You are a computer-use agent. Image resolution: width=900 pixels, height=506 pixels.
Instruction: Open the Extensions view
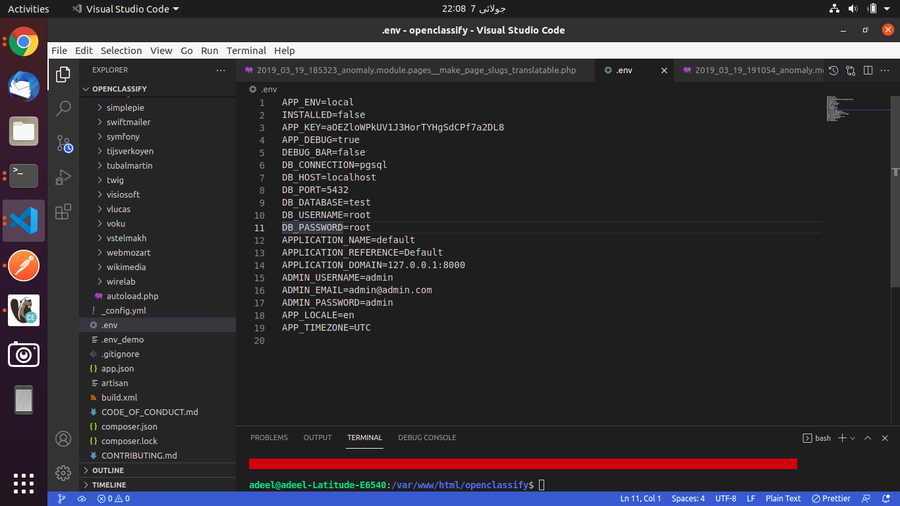click(63, 211)
